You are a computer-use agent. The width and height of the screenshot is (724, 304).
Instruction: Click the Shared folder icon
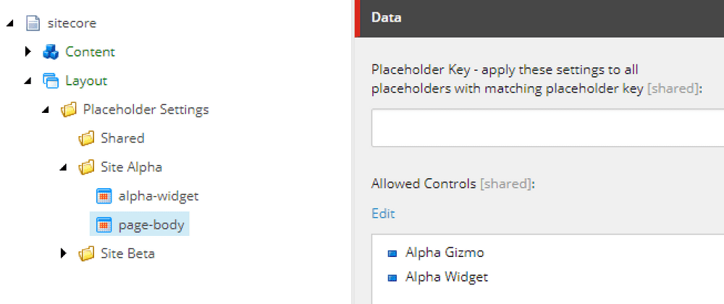(86, 138)
